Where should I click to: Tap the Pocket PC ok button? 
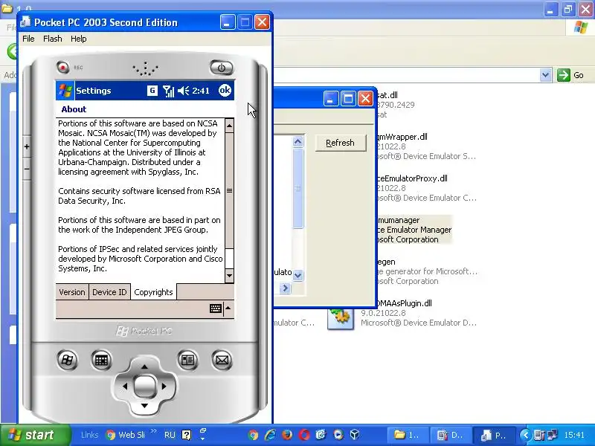(225, 90)
